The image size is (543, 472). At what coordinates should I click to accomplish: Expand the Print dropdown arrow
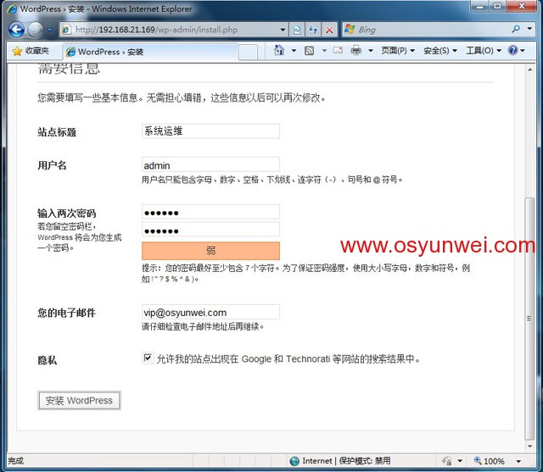click(x=371, y=51)
